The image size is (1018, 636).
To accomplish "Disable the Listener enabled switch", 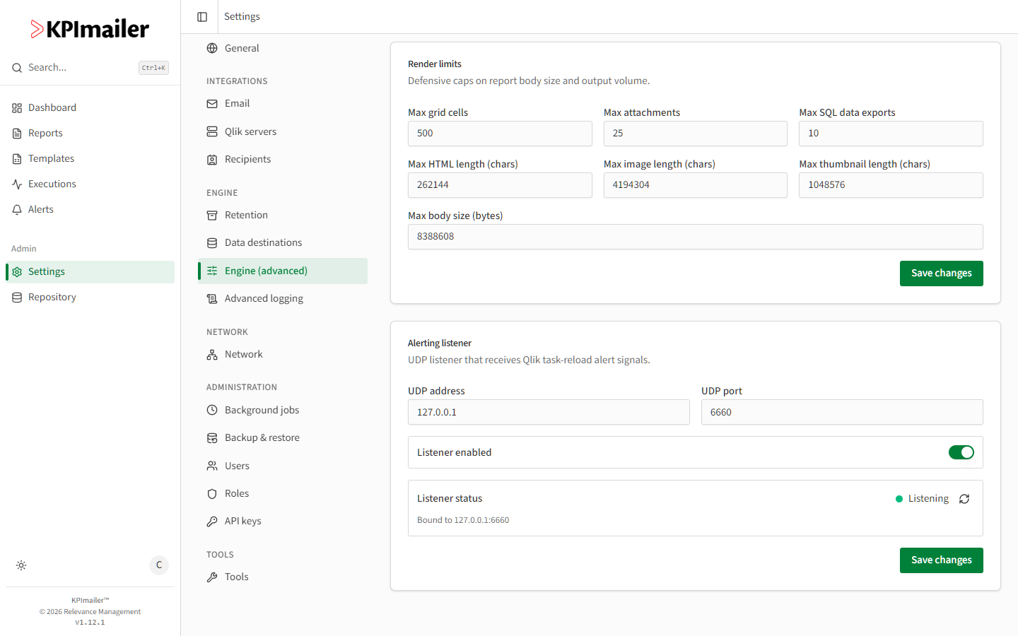I will click(961, 452).
